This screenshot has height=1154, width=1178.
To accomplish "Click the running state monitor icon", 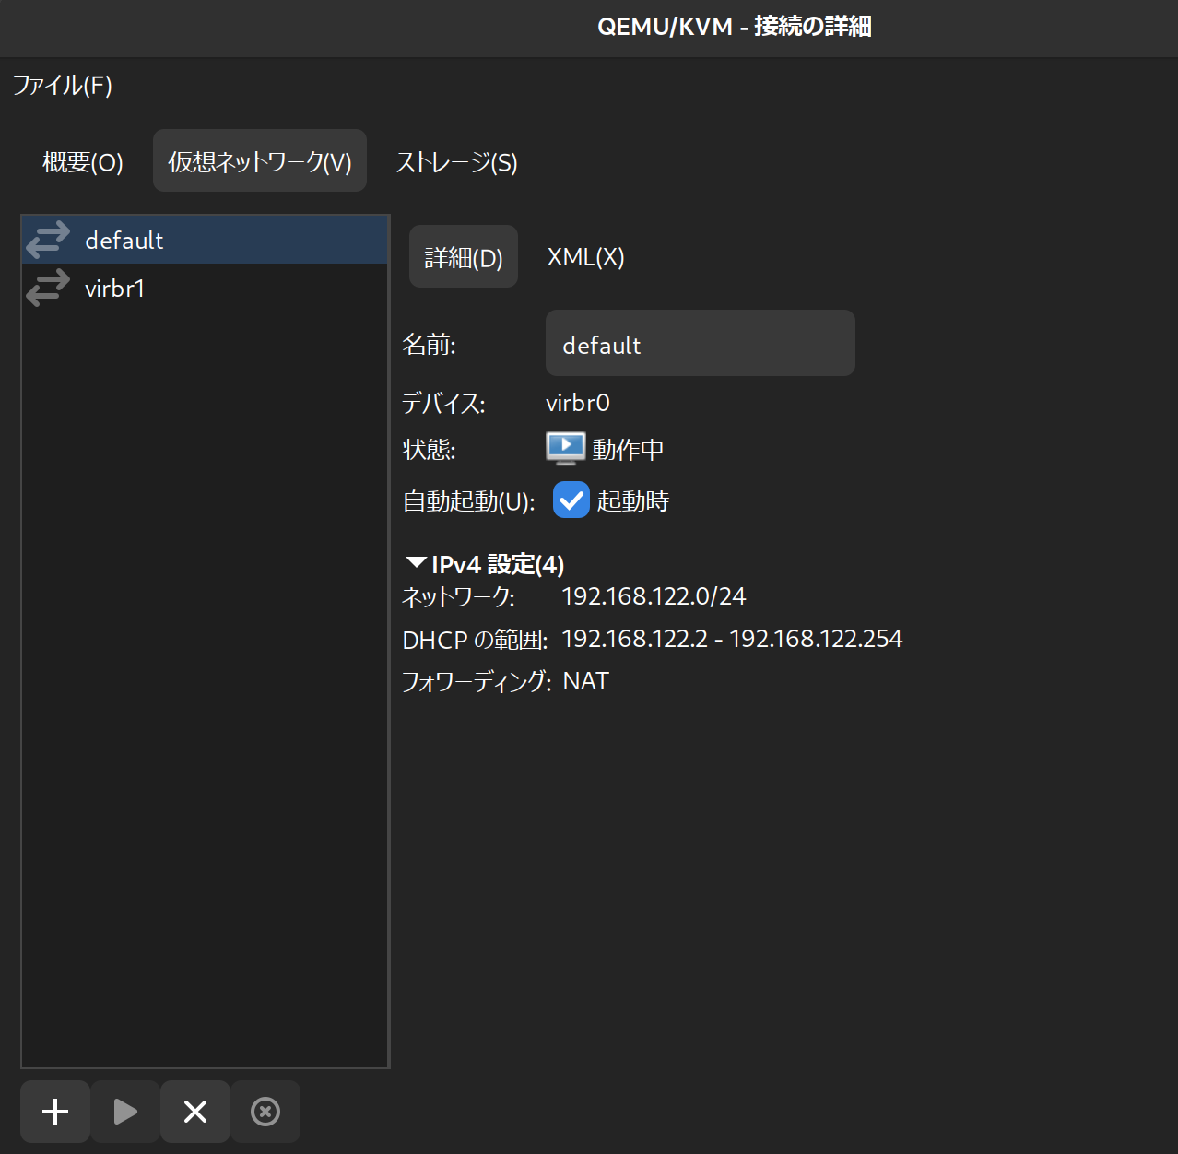I will point(565,449).
